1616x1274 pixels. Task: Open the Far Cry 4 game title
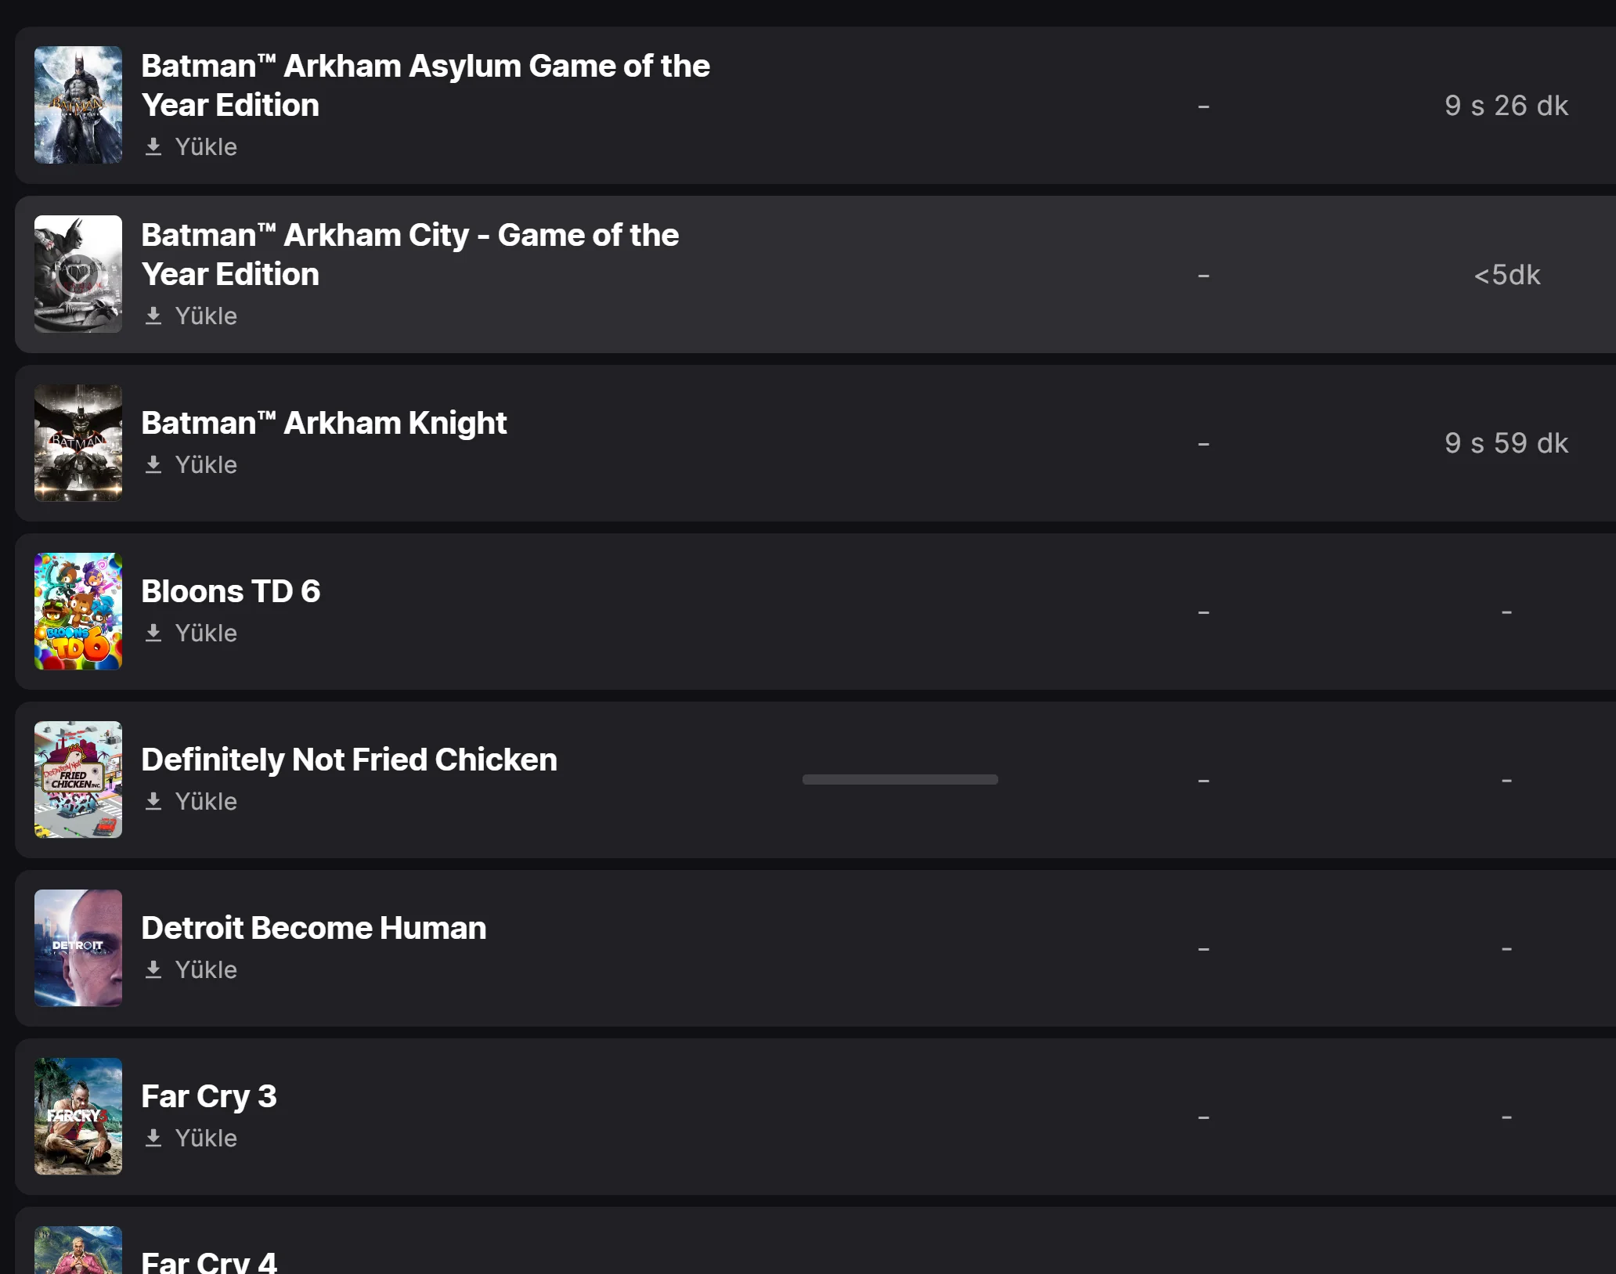coord(209,1261)
